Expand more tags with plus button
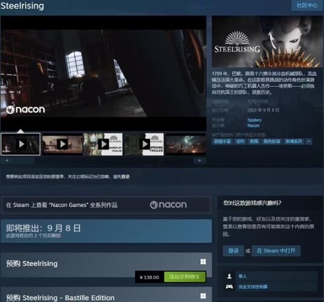Screen dimensions: 324x302 309,142
